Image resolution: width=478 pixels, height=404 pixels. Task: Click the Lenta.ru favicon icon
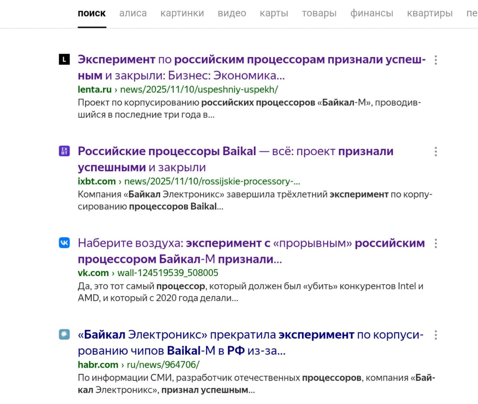(x=64, y=59)
